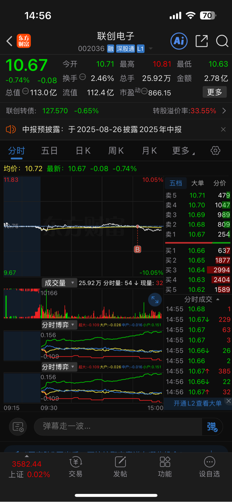Tap the 上证 index ticker 3582.44

coord(29,468)
